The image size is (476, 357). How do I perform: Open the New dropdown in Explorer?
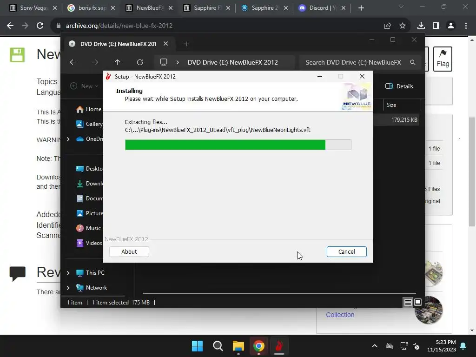coord(85,86)
